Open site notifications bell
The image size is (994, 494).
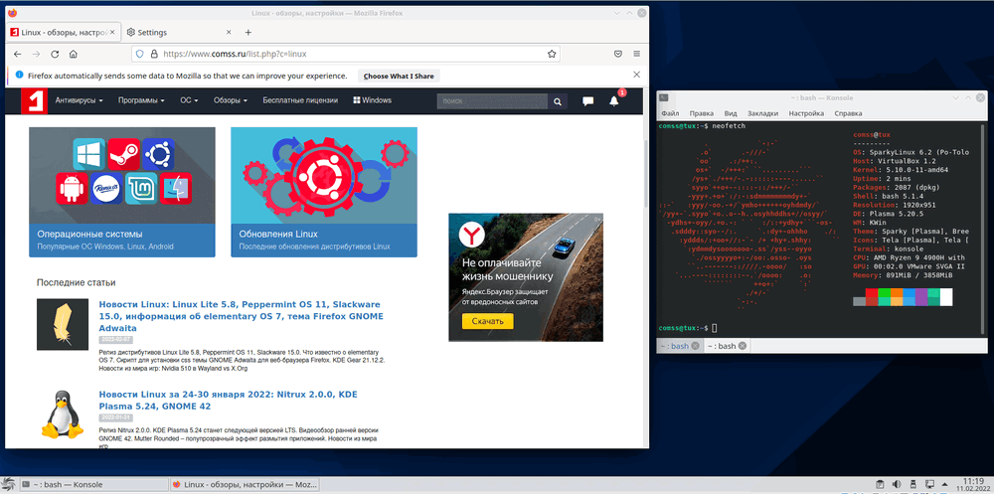(613, 100)
